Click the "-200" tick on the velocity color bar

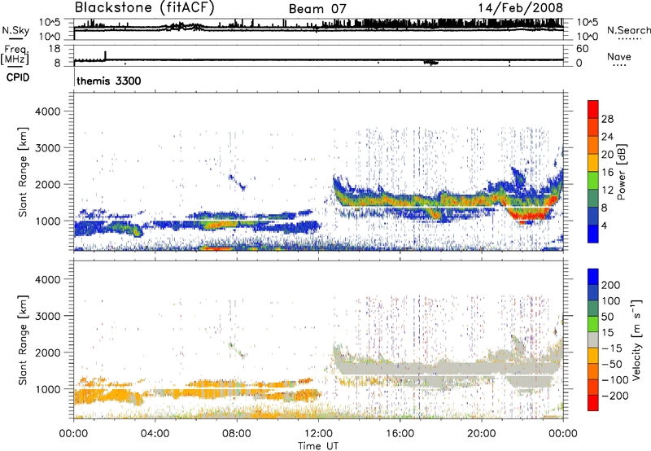(615, 396)
